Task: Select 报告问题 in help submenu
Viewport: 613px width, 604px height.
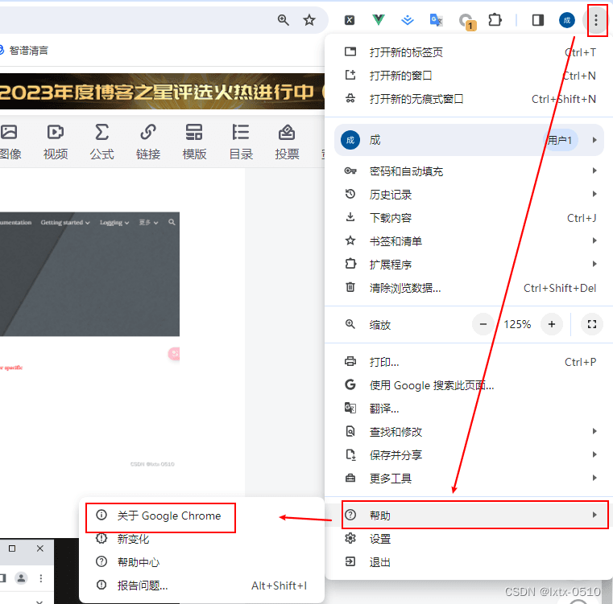Action: (201, 586)
